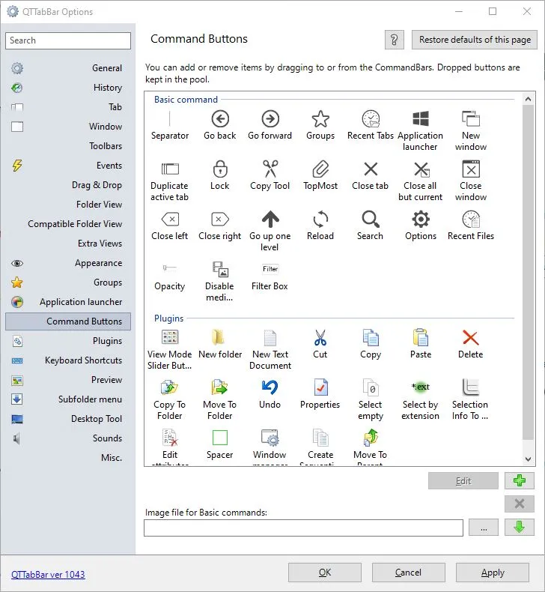The image size is (545, 592).
Task: Click the scrollbar up arrow in command list
Action: pos(528,100)
